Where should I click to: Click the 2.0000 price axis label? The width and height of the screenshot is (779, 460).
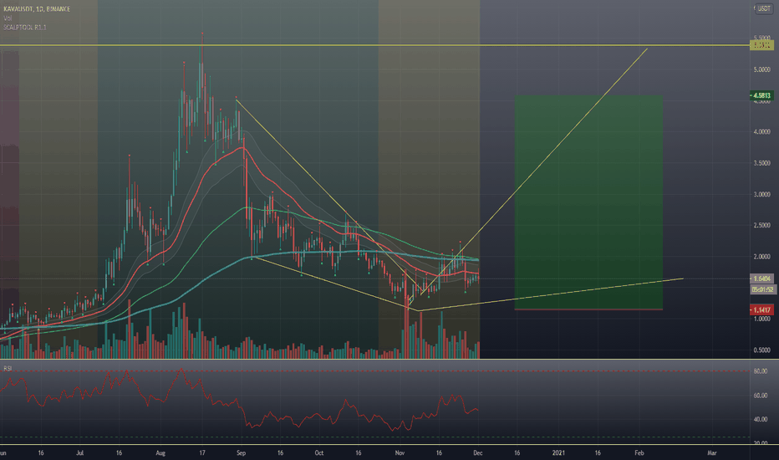coord(761,257)
